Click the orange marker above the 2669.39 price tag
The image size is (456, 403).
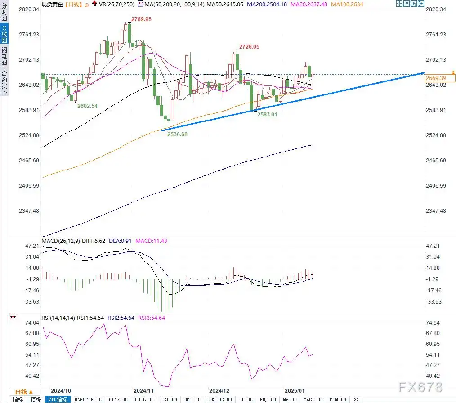coord(453,72)
